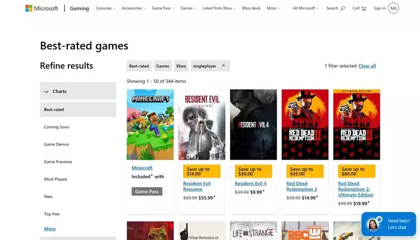Click the $14.99 price
The width and height of the screenshot is (420, 240).
(x=309, y=198)
